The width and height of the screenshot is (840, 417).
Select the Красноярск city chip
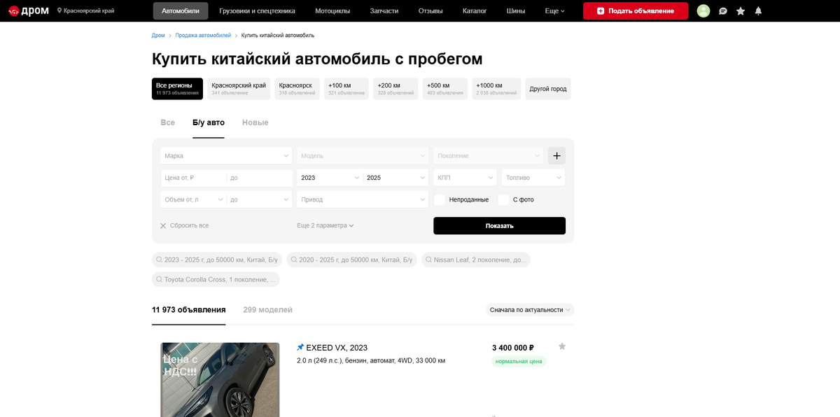[x=297, y=89]
